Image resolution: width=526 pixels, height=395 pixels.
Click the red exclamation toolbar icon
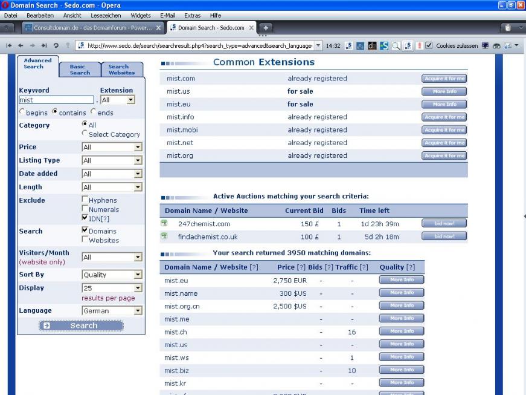pyautogui.click(x=419, y=46)
